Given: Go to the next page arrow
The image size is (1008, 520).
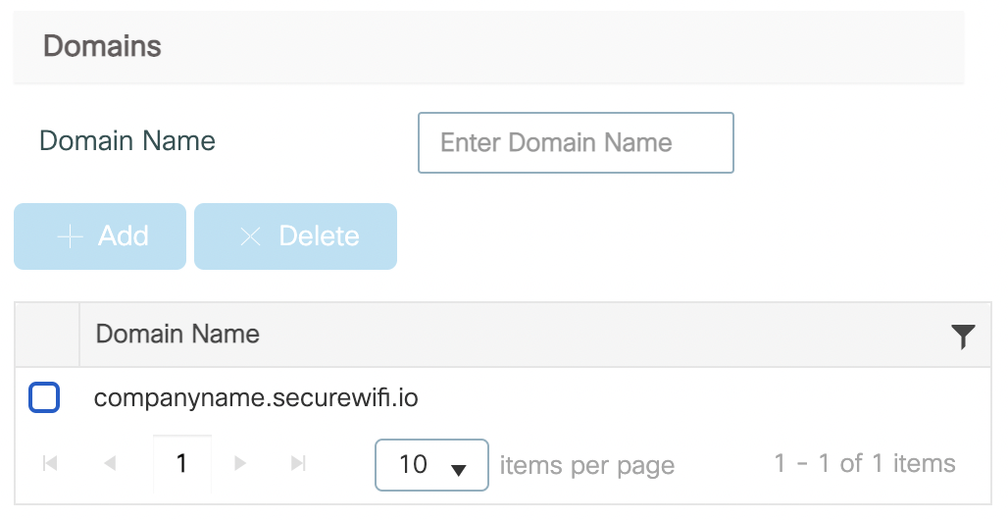Looking at the screenshot, I should click(240, 463).
